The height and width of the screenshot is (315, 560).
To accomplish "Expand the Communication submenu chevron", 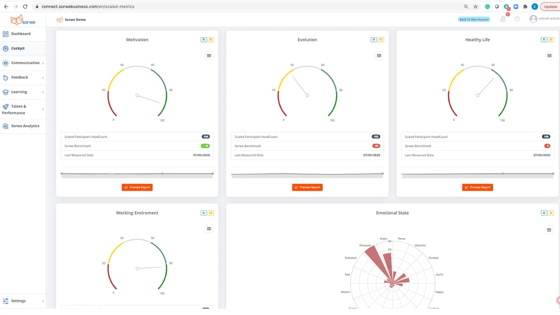I will [43, 63].
